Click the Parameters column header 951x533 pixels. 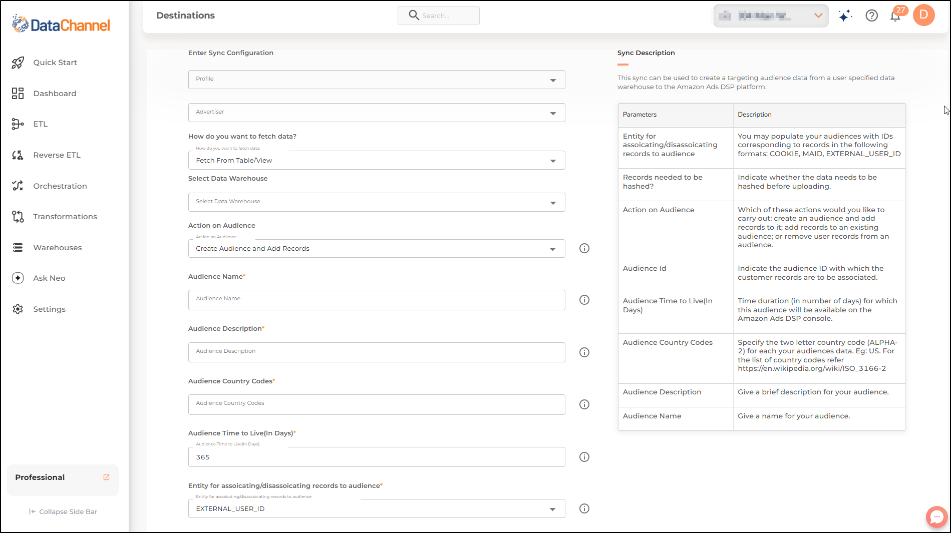tap(676, 115)
